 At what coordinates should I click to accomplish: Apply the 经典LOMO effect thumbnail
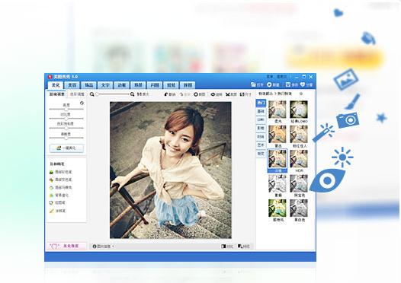click(x=299, y=110)
